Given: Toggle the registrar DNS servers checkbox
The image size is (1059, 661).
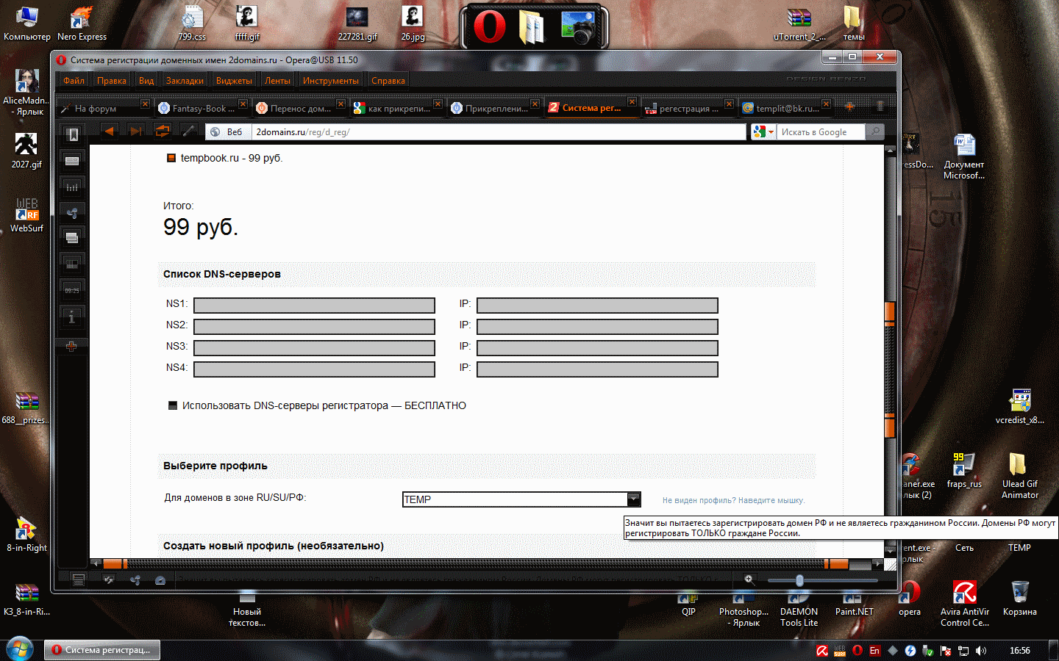Looking at the screenshot, I should [173, 405].
